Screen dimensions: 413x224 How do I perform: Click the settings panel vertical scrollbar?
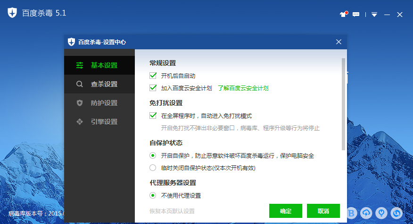pyautogui.click(x=343, y=104)
